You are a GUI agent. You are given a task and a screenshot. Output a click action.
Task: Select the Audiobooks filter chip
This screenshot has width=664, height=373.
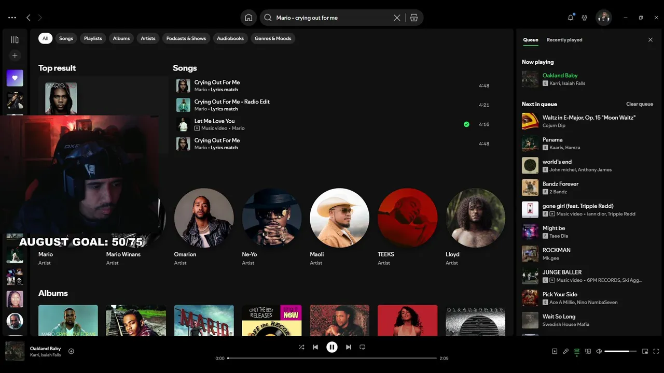[x=230, y=38]
